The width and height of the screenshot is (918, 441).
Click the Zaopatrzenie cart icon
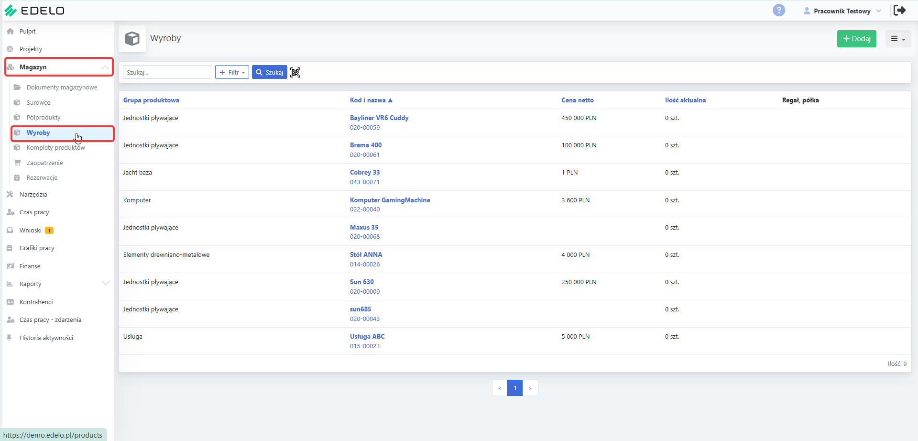17,163
